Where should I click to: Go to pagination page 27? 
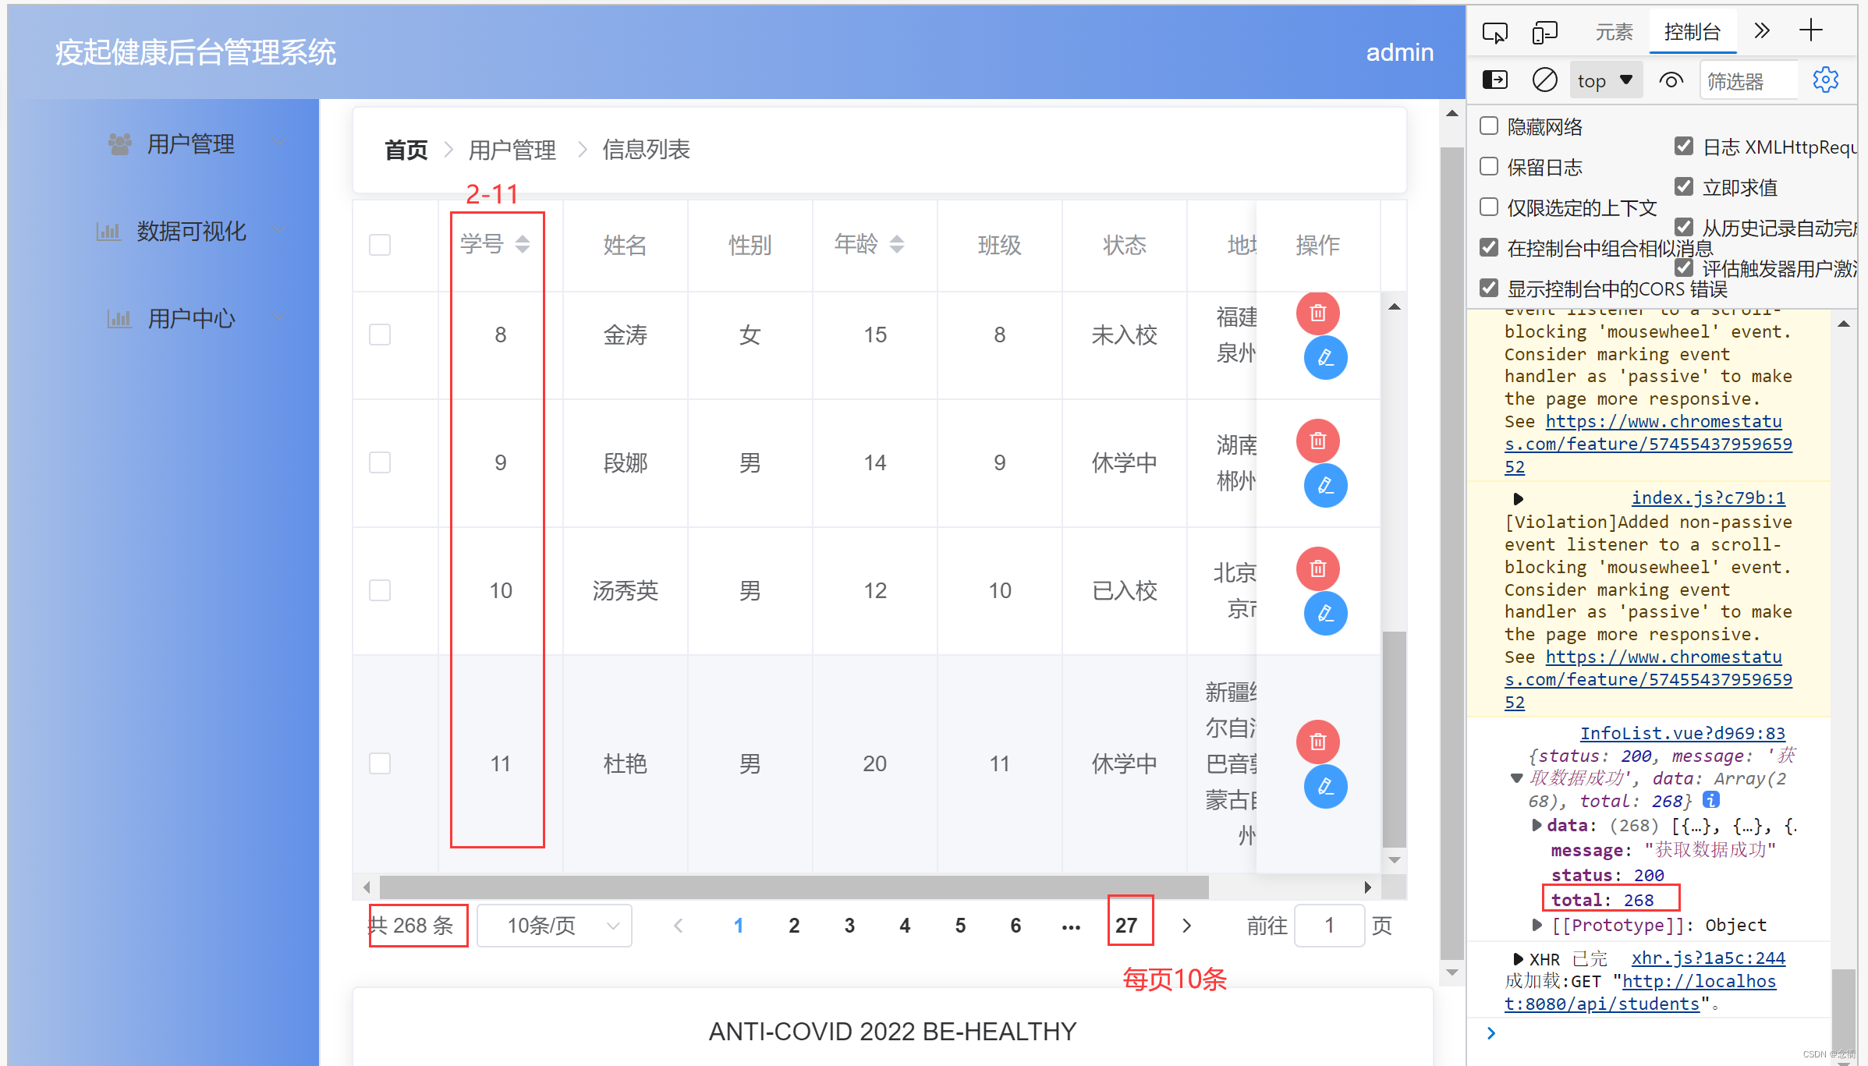[x=1125, y=926]
